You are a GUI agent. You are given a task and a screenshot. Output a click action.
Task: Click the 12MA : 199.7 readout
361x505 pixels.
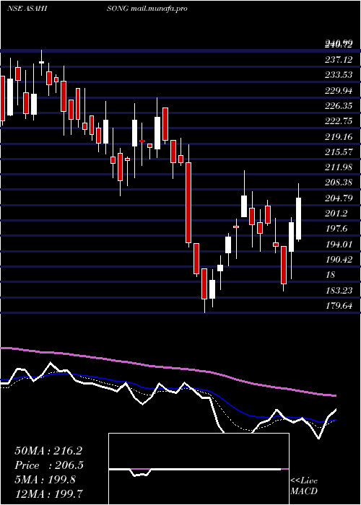click(x=48, y=494)
